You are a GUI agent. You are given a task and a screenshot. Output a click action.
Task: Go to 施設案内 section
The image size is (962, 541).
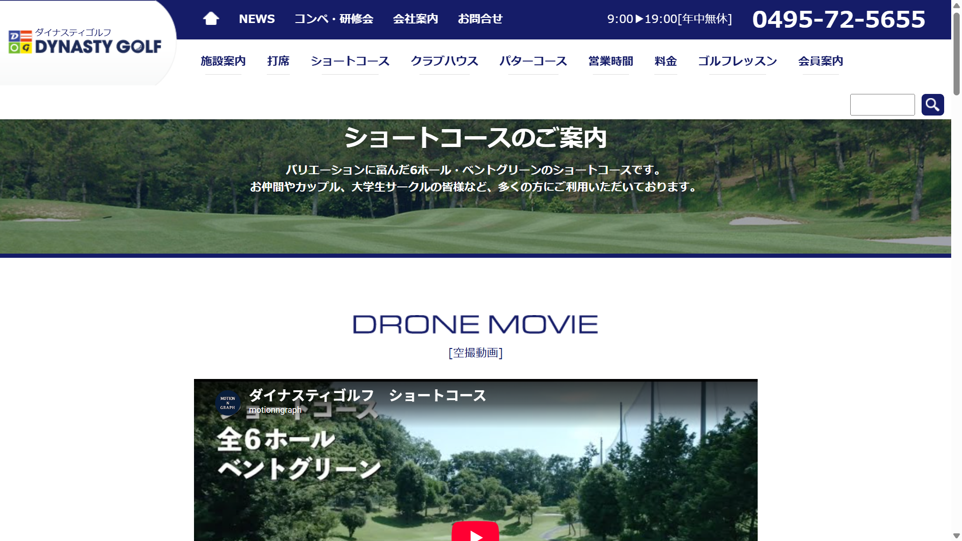point(223,61)
